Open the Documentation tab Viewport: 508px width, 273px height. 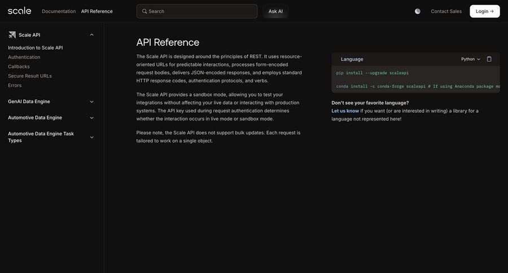point(59,11)
